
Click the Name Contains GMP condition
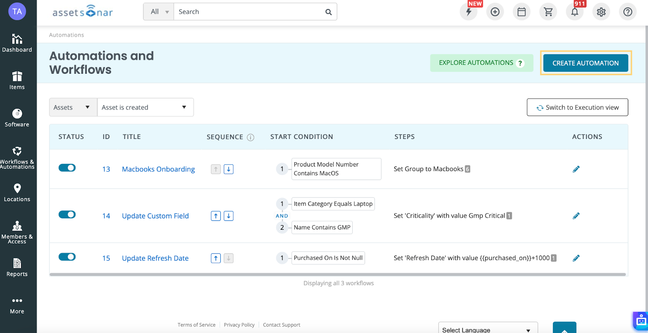[322, 227]
